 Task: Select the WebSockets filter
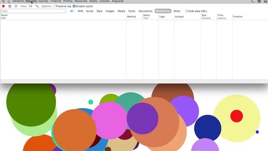(x=163, y=11)
